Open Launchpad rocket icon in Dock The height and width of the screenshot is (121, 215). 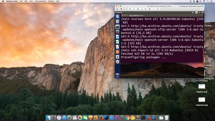point(70,118)
